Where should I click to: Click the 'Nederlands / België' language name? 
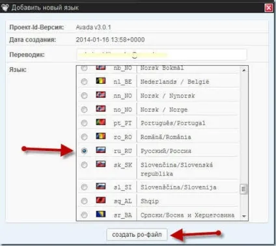(x=175, y=82)
